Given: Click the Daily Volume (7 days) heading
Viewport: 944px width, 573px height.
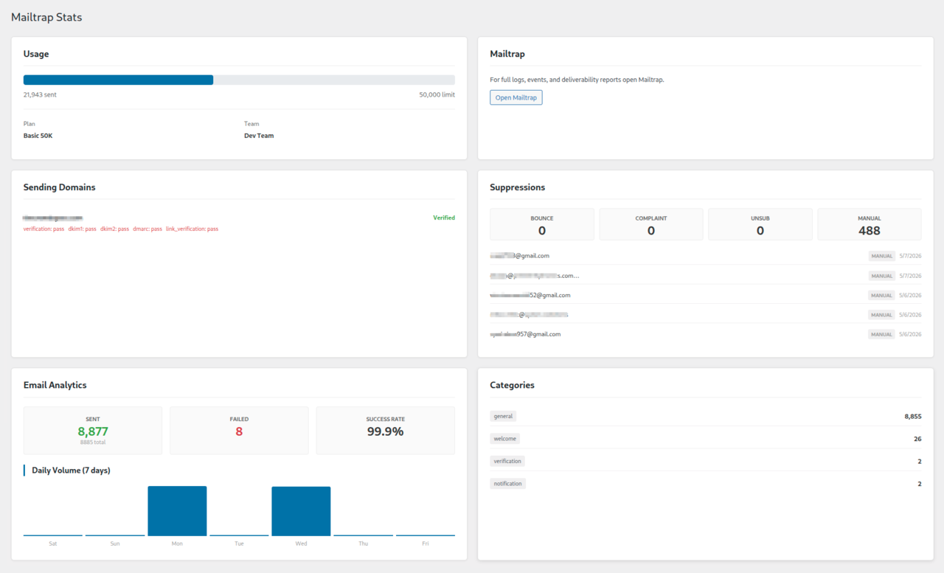Looking at the screenshot, I should [x=71, y=470].
